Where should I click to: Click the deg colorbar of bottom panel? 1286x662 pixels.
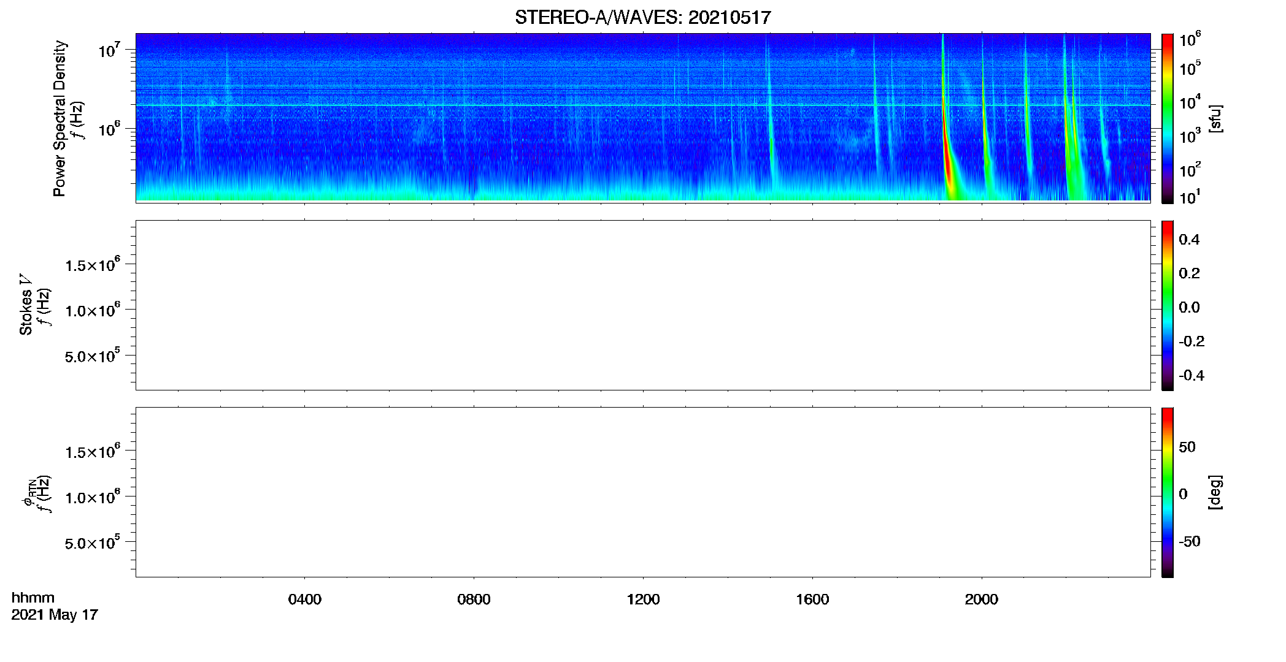1167,492
